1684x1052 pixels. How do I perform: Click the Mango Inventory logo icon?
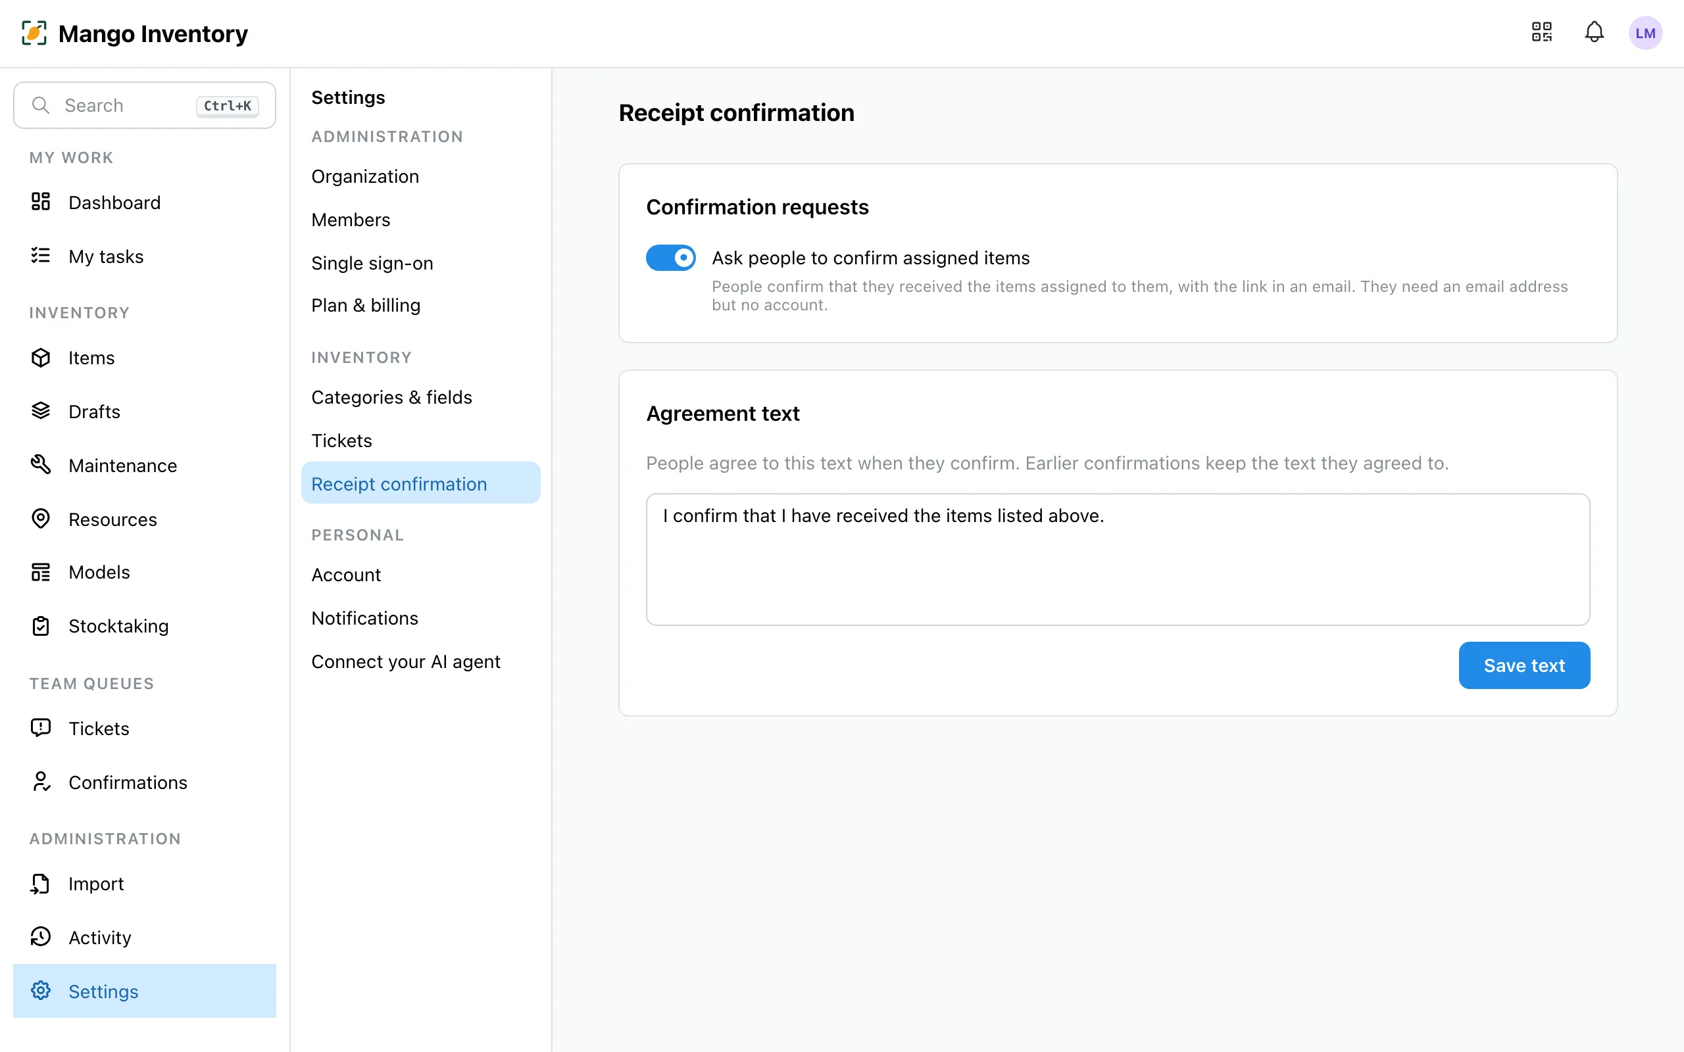[34, 33]
